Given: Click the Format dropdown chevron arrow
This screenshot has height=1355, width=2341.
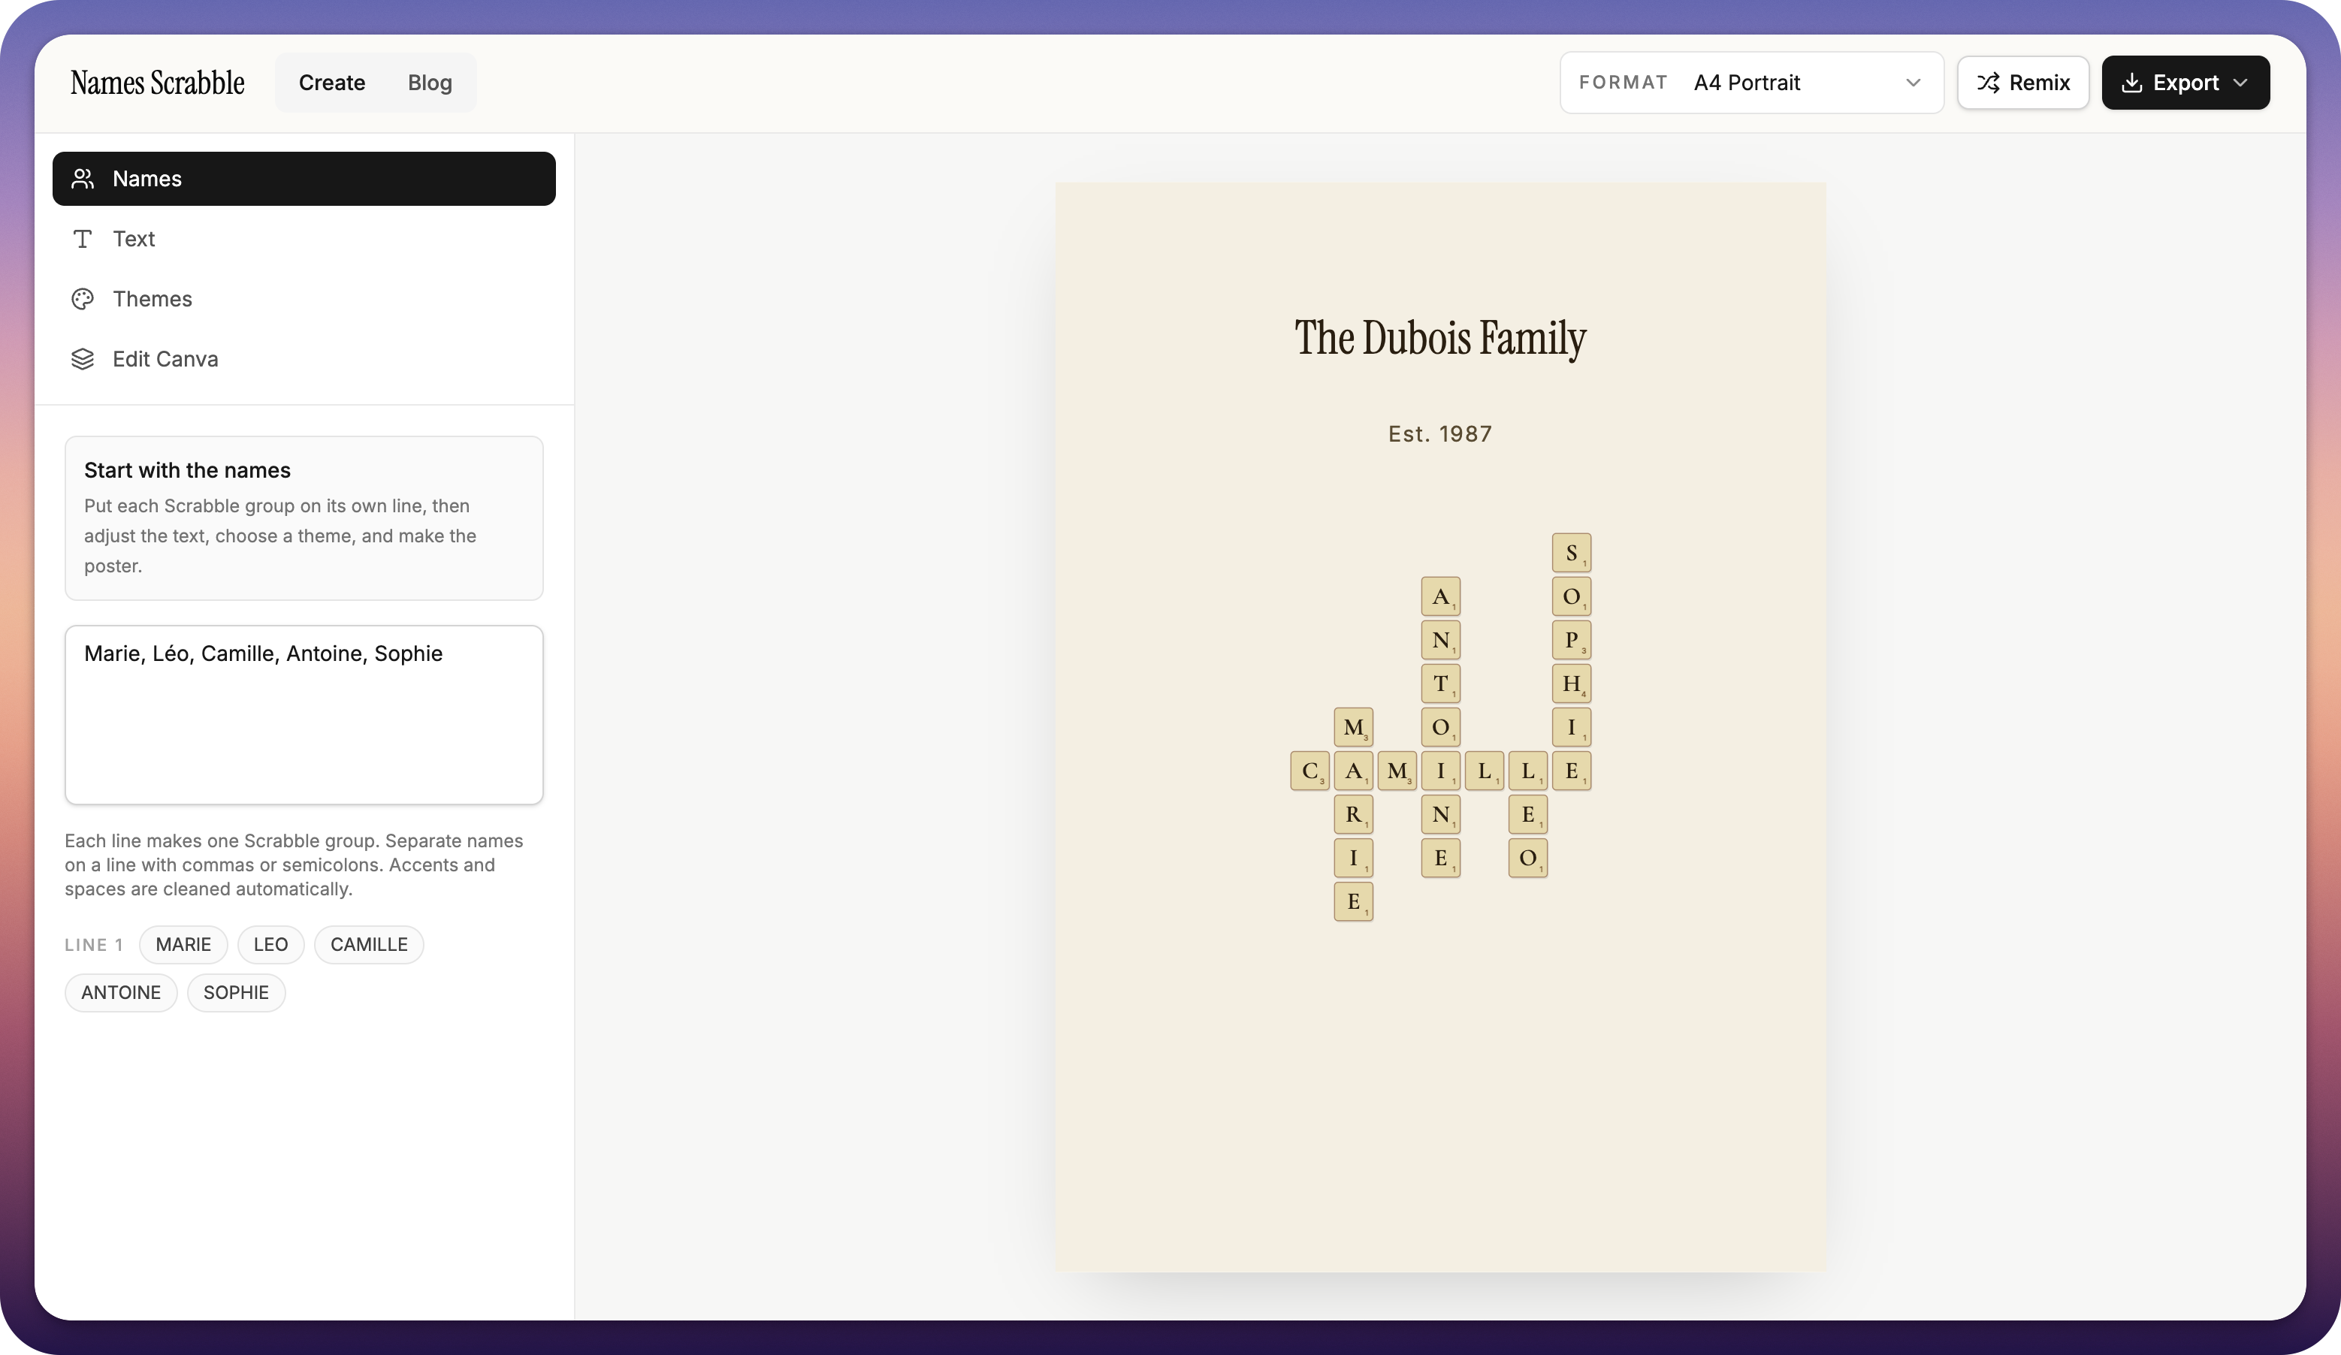Looking at the screenshot, I should pos(1913,83).
